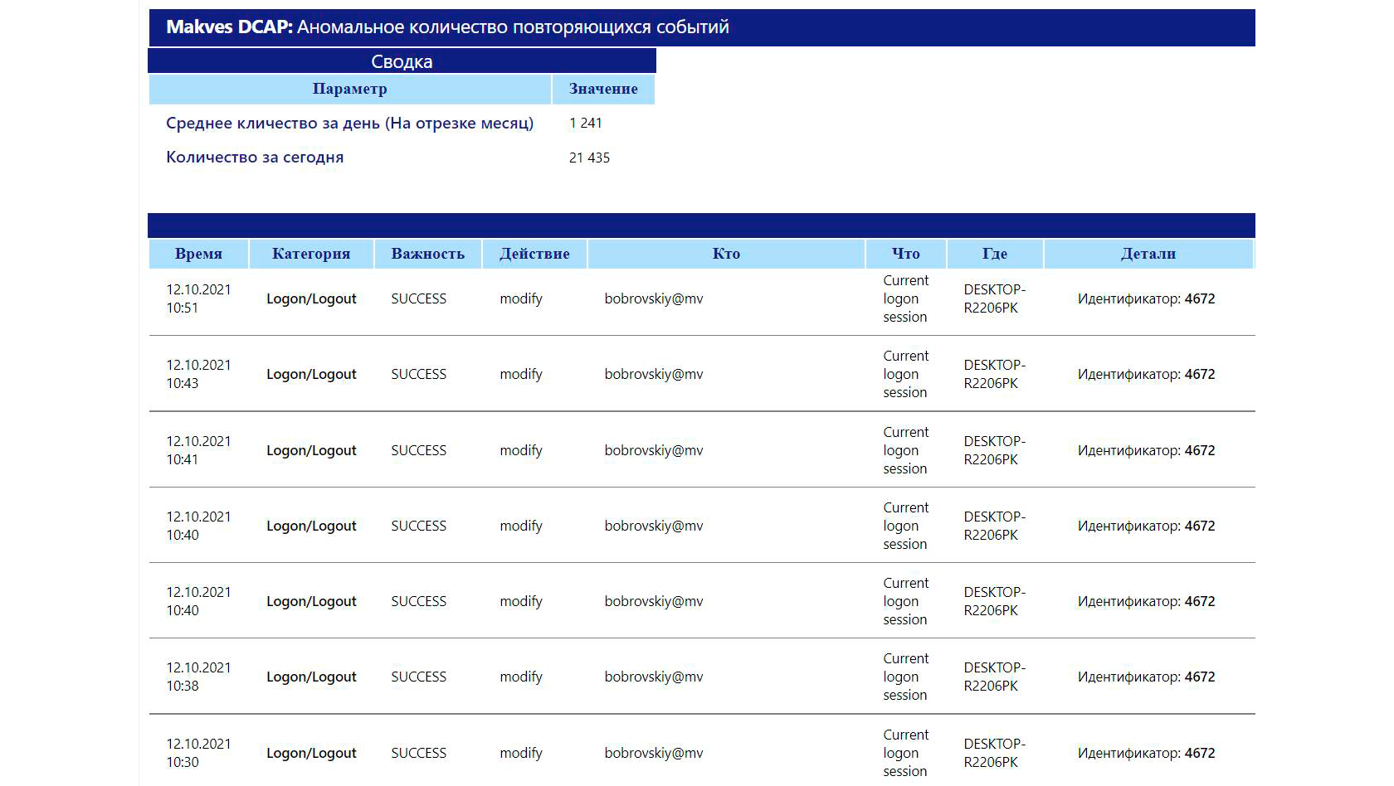
Task: Click 'Идентификатор: 4672' in the 10:43 row
Action: (x=1146, y=374)
